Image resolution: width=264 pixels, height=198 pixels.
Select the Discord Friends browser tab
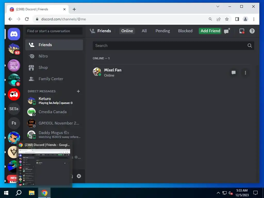tap(38, 9)
